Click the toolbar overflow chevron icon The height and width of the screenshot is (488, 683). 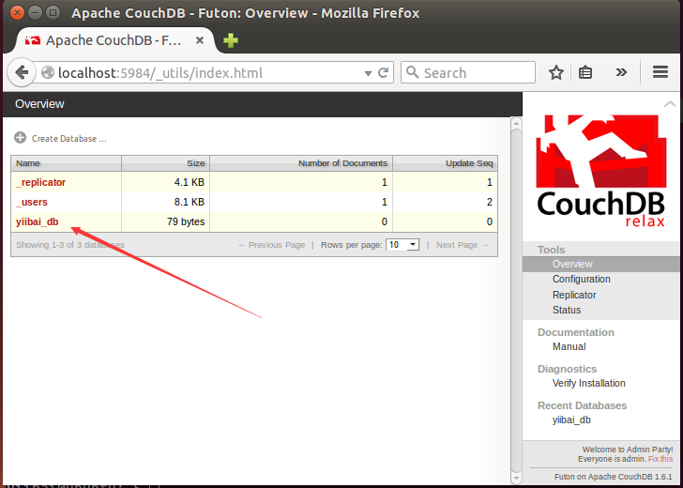pos(621,73)
